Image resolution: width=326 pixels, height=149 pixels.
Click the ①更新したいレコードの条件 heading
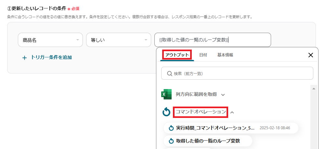pos(37,9)
